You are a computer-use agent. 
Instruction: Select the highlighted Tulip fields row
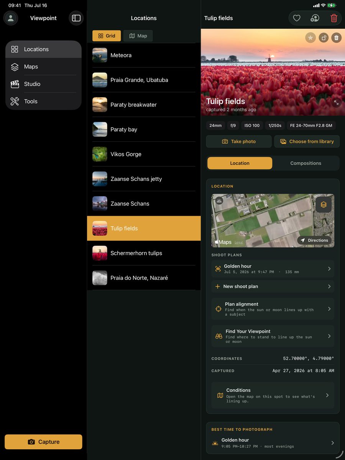click(144, 228)
